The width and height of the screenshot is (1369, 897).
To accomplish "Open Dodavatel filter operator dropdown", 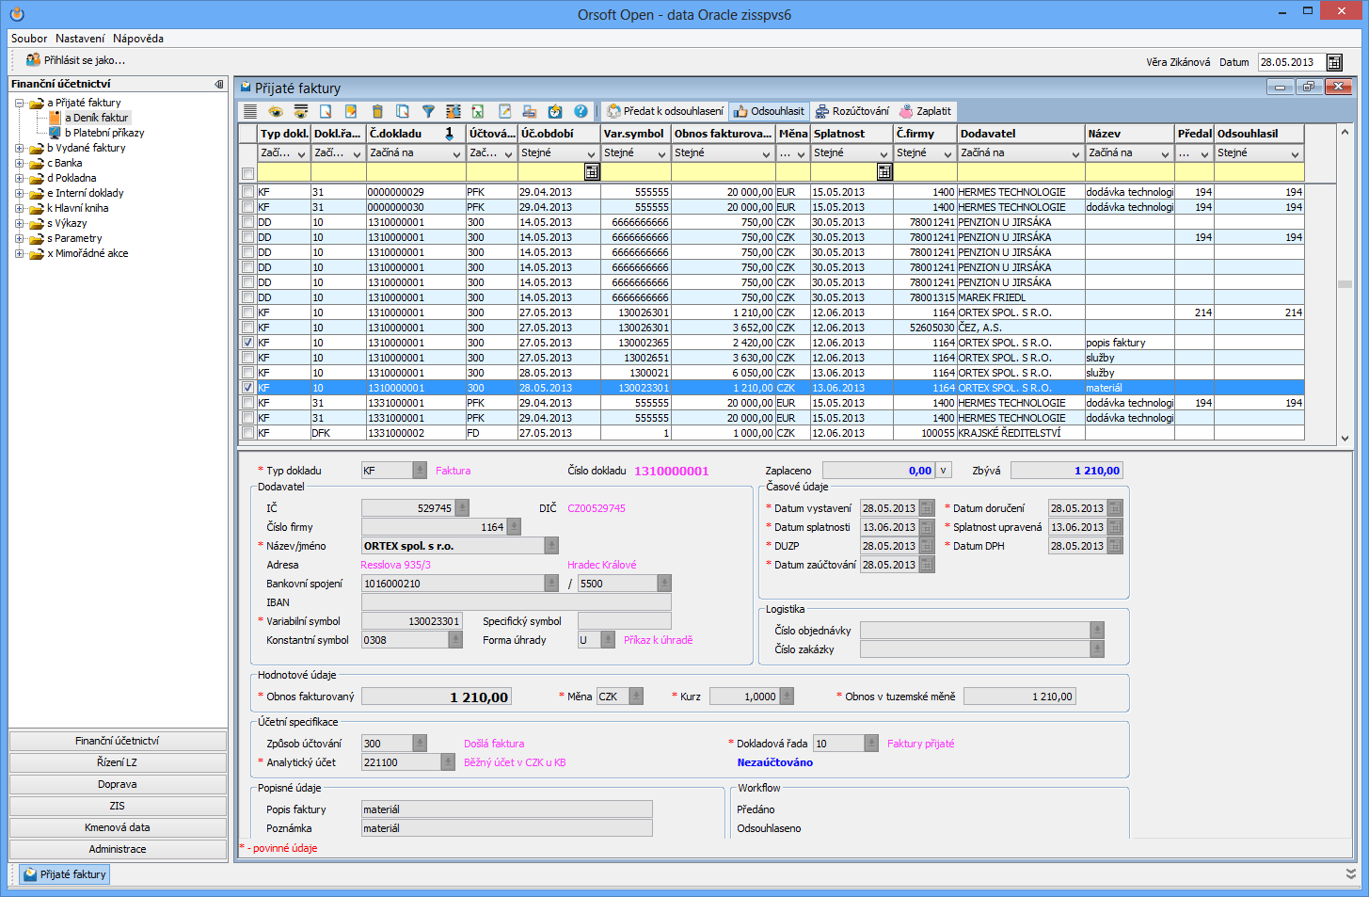I will click(1075, 153).
